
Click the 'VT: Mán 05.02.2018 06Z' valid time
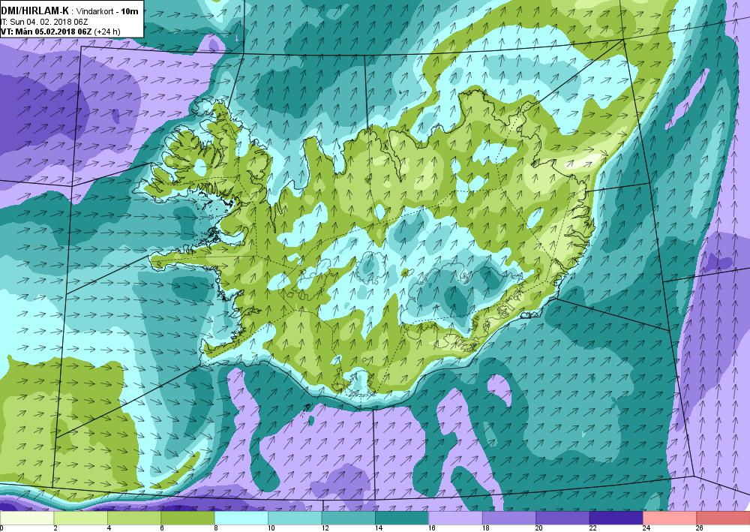[x=46, y=32]
